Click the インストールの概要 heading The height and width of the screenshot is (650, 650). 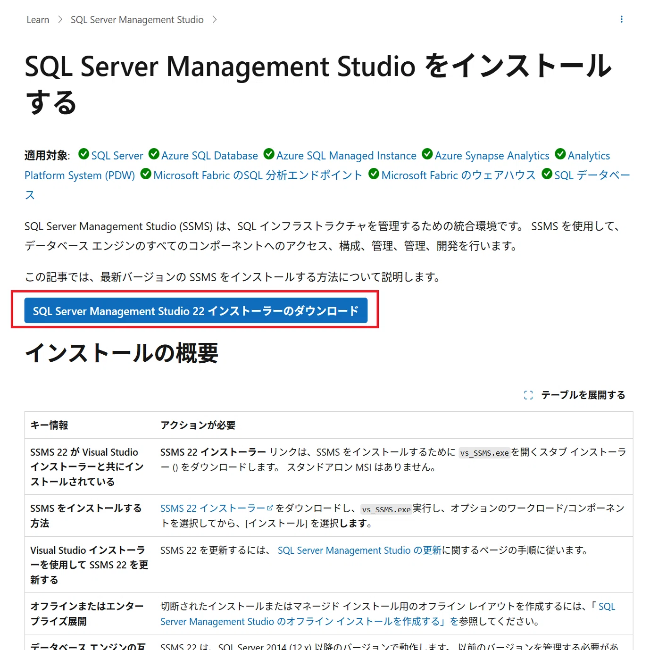pos(121,353)
